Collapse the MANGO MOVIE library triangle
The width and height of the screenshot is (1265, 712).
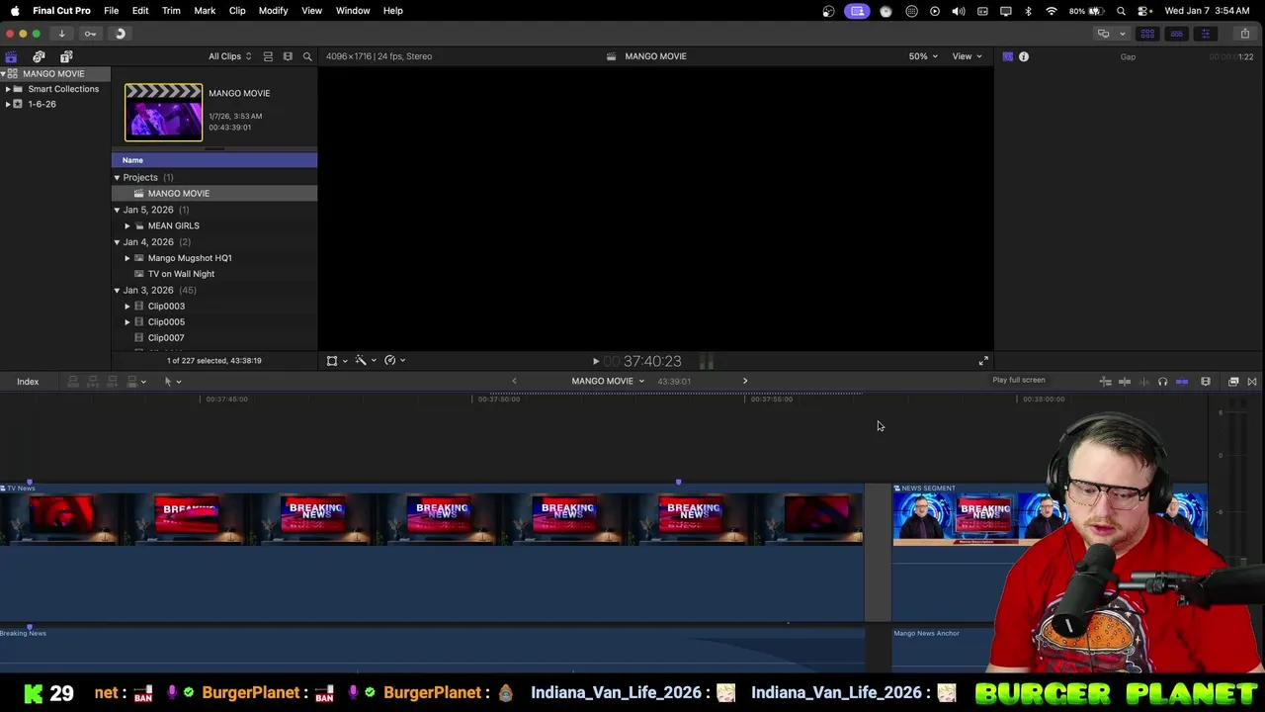(x=4, y=74)
